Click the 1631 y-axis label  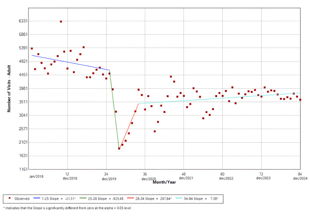(23, 156)
